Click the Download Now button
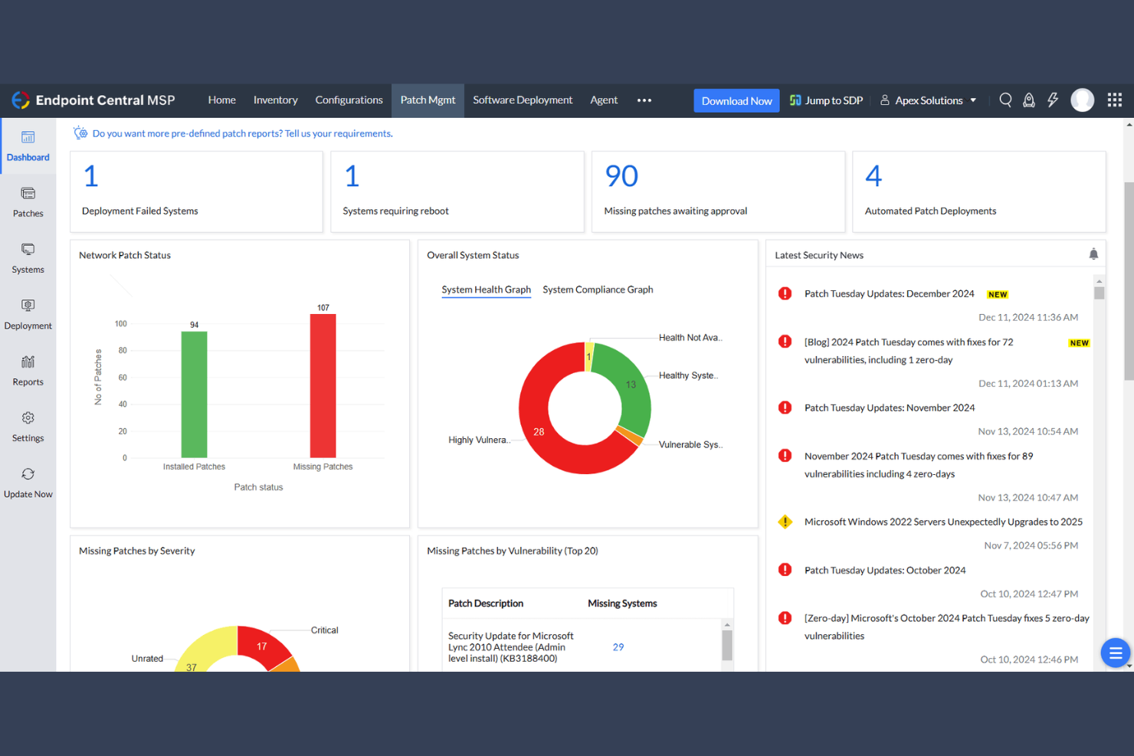1134x756 pixels. coord(736,101)
